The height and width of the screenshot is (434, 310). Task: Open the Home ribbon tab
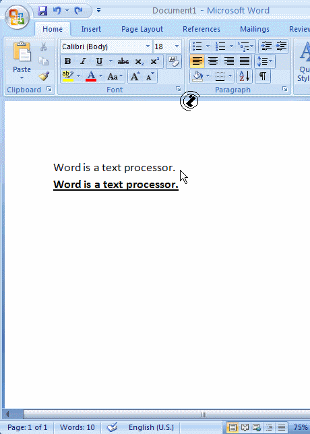[x=53, y=29]
